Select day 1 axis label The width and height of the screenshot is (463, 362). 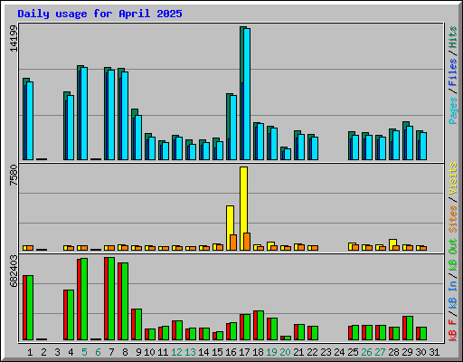(x=30, y=352)
